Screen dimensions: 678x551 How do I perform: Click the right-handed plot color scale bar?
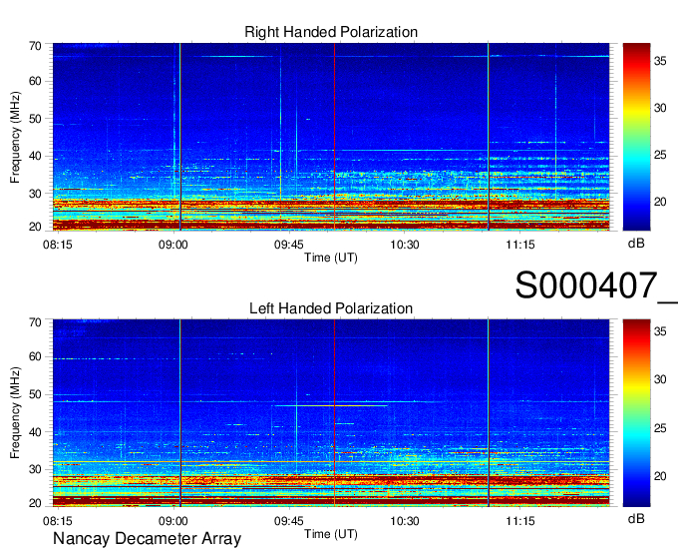(636, 137)
